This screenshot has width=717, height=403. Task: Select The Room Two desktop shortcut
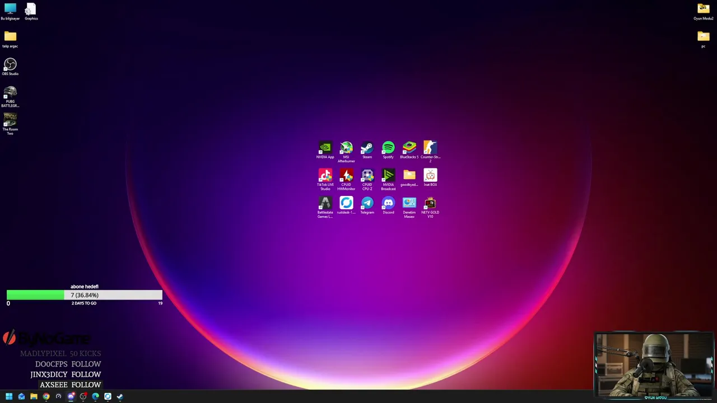10,124
